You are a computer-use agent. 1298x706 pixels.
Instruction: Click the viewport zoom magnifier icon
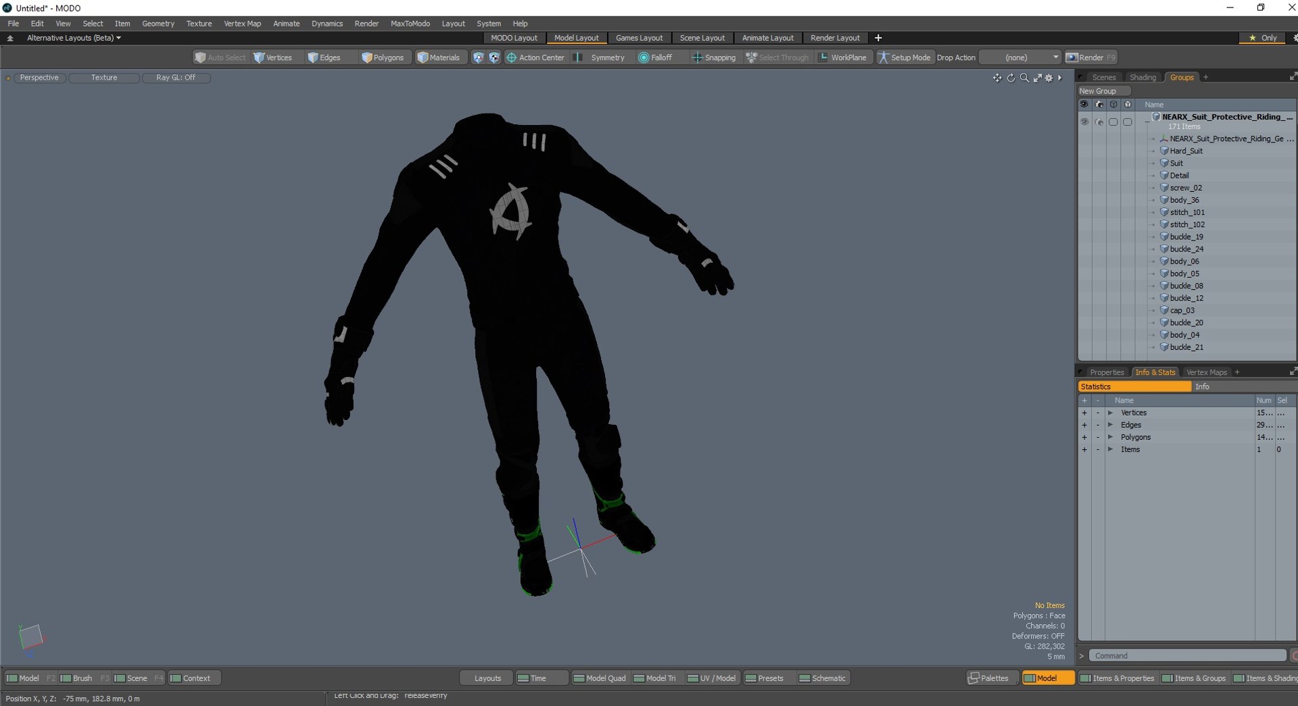(x=1024, y=78)
